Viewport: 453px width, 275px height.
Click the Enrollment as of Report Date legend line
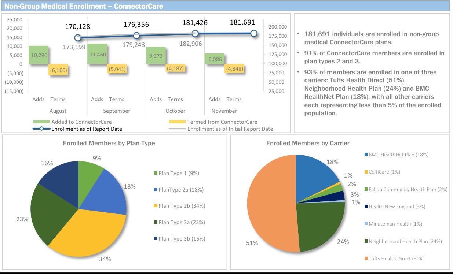tap(41, 129)
